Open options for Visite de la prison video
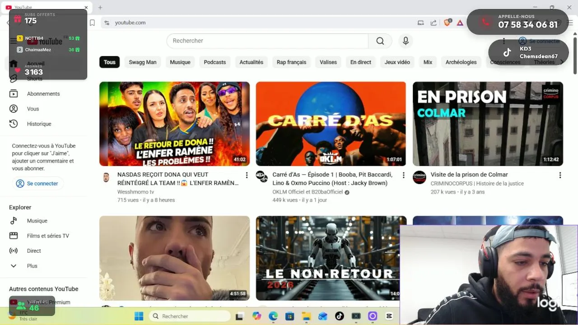The image size is (578, 325). 560,175
